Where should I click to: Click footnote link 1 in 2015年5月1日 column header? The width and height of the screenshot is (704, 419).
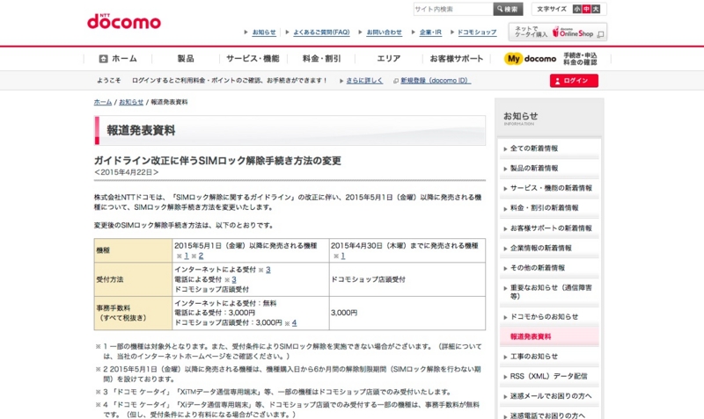(187, 256)
